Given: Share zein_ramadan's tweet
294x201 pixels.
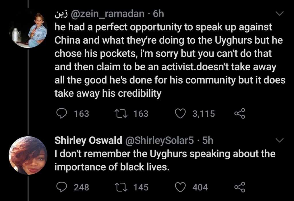Looking at the screenshot, I should click(240, 114).
